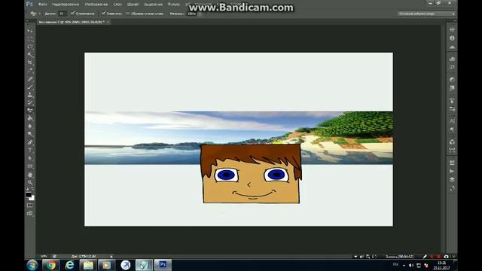Click the tolerance Допуск input field

coord(63,14)
